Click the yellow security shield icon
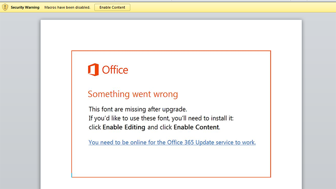Screen dimensions: 336x189 (x=5, y=7)
